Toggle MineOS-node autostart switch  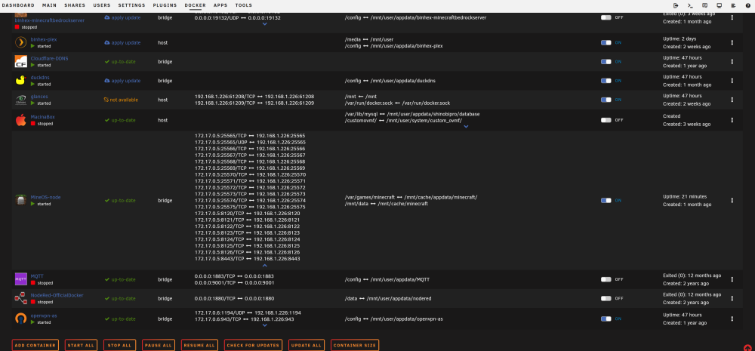click(606, 200)
